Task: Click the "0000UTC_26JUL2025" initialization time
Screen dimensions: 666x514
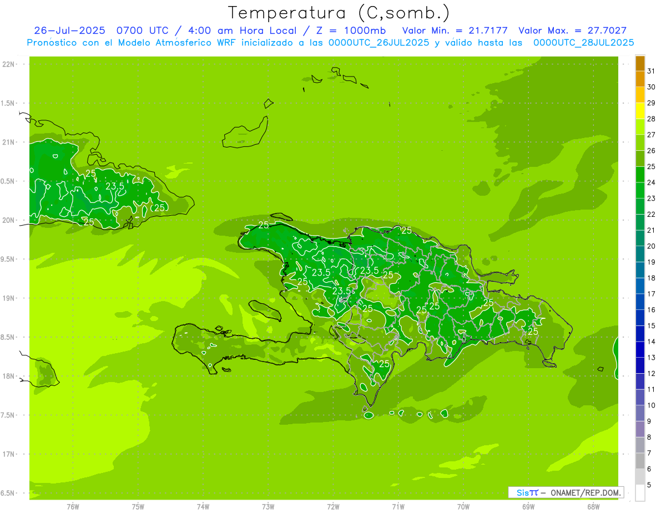Action: coord(379,43)
